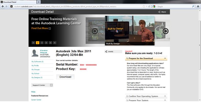Go to browser home page icon
This screenshot has width=201, height=102.
198,6
